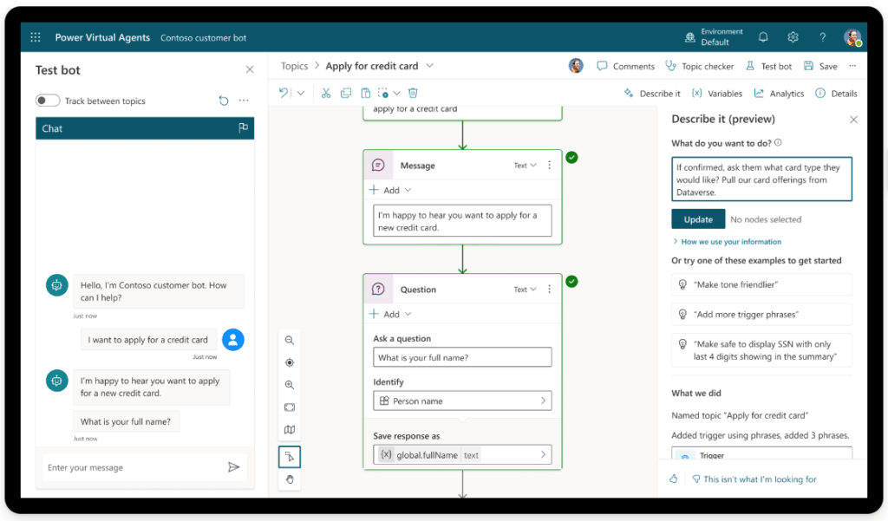Choose the "Add more trigger phrases" example
Viewport: 888px width, 521px height.
point(761,315)
